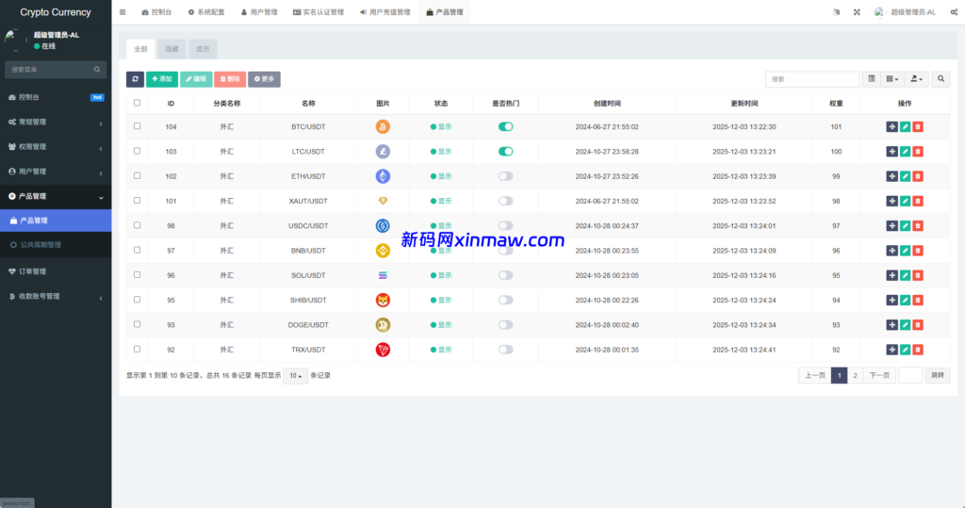Click the page jump number input

tap(910, 375)
